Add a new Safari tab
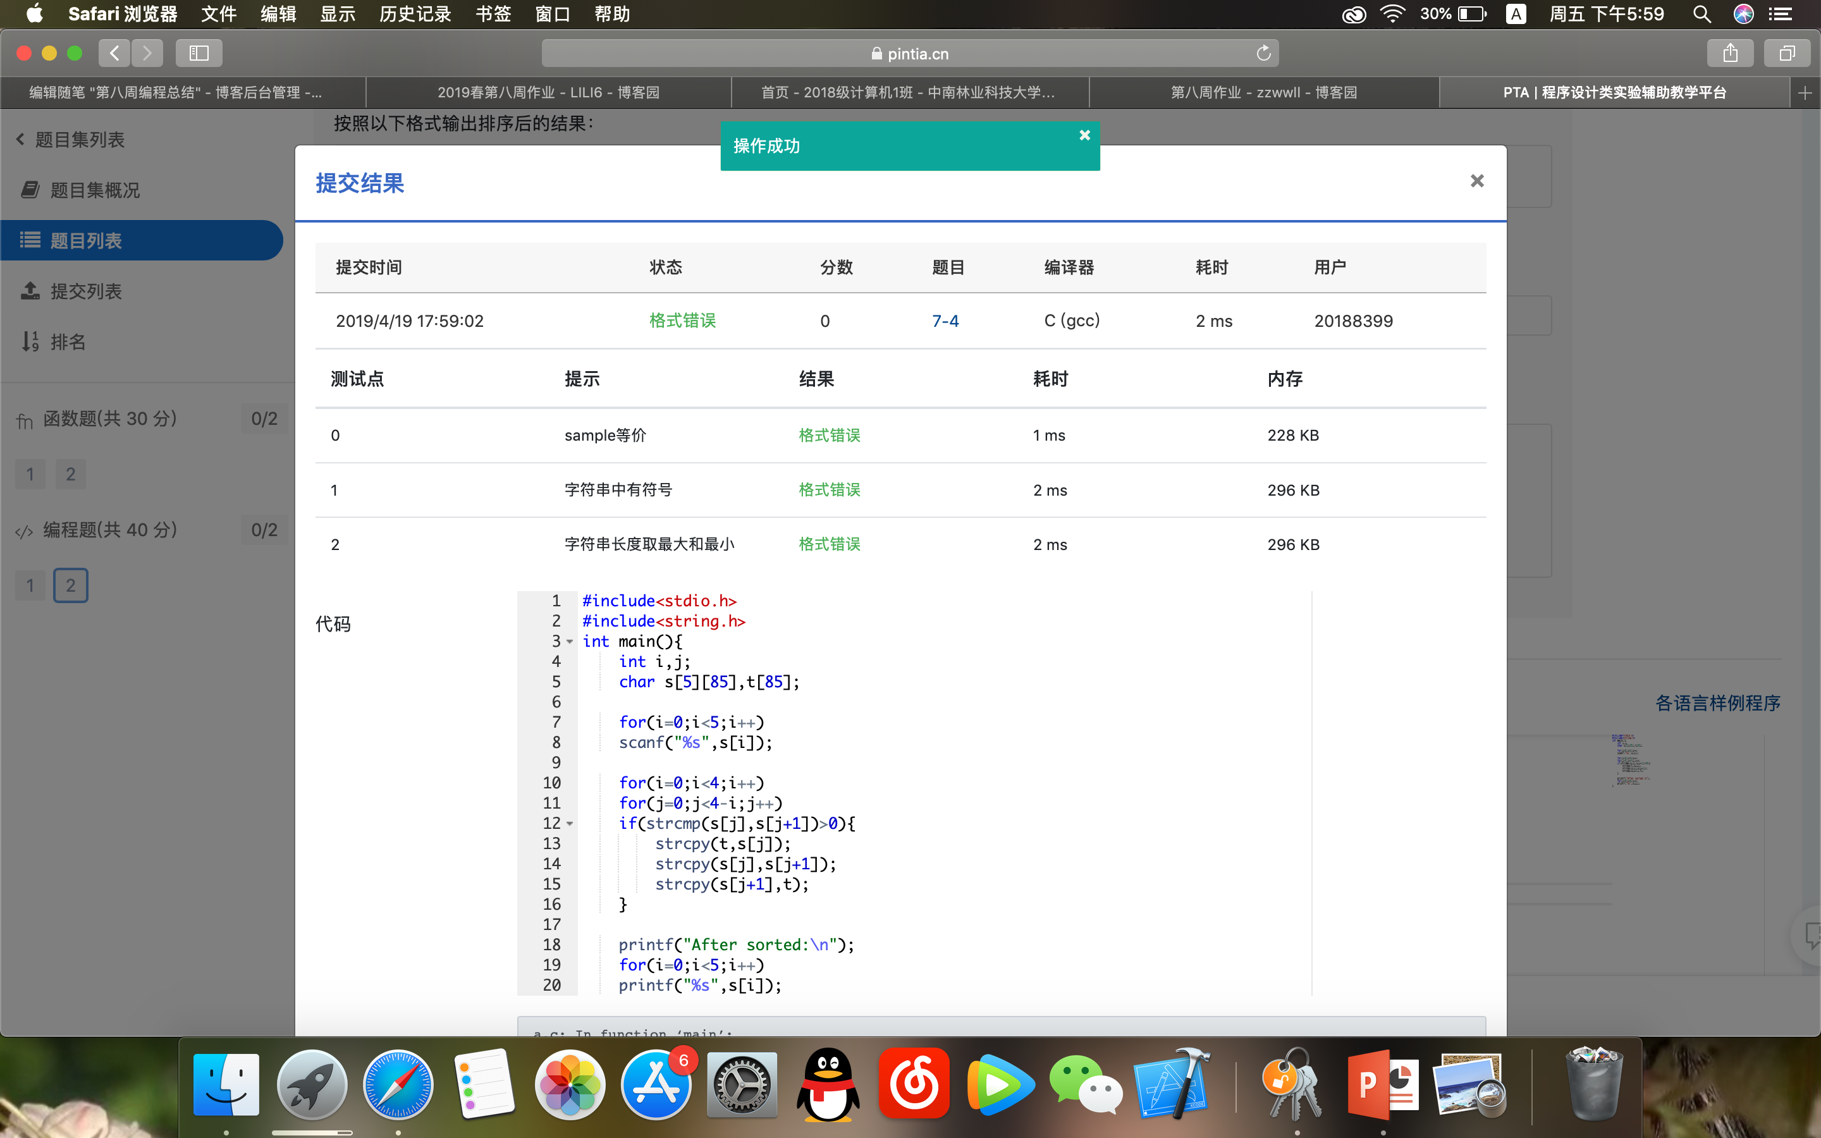This screenshot has height=1138, width=1821. tap(1805, 92)
